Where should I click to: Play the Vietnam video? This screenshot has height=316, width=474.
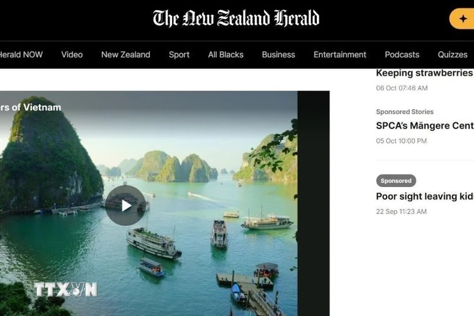pos(125,206)
